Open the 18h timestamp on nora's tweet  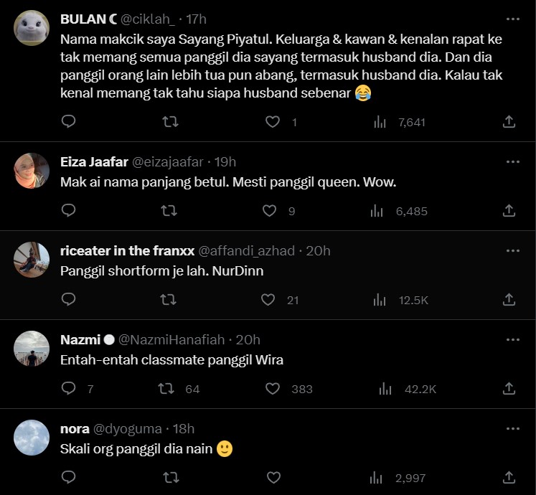point(184,429)
